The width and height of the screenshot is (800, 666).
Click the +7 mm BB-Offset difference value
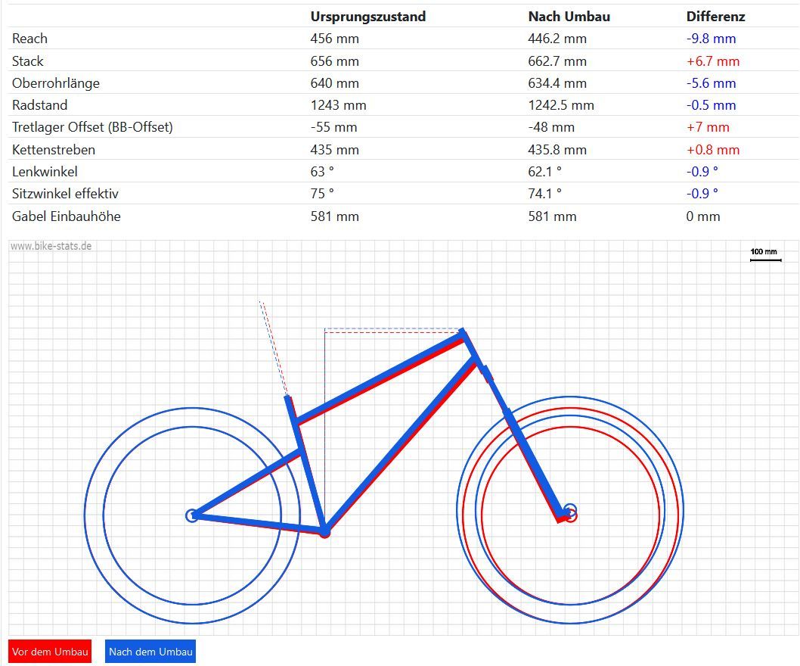708,127
